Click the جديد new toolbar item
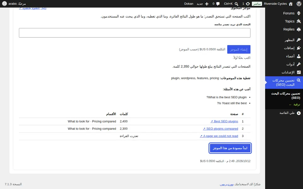Image resolution: width=303 pixels, height=189 pixels. 199,4
